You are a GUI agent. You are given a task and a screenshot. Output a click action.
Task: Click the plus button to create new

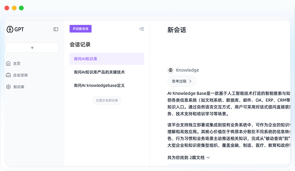tap(32, 48)
